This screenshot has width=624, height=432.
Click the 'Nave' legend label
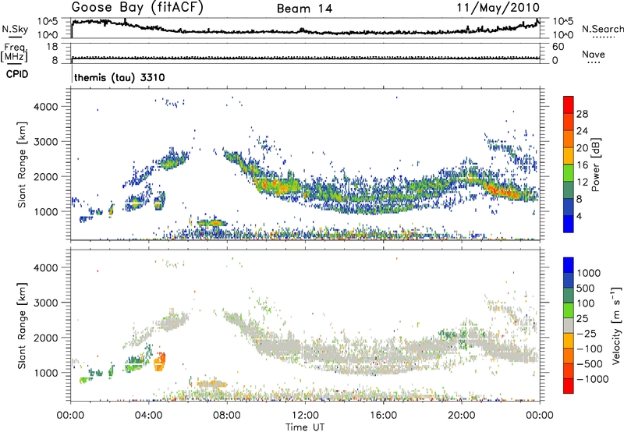(x=594, y=54)
